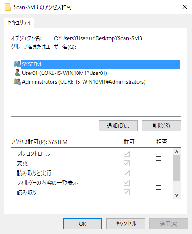The width and height of the screenshot is (192, 234).
Task: Click the User01 user icon
Action: (x=17, y=73)
